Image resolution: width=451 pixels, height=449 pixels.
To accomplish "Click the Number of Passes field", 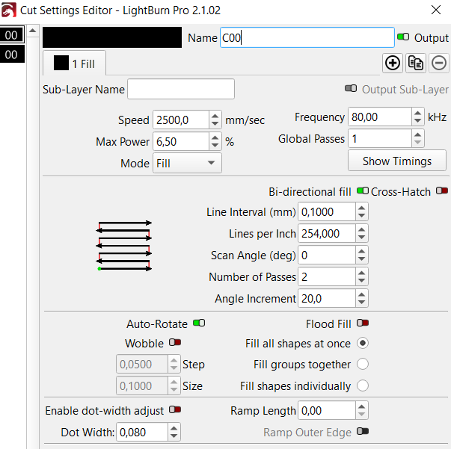I will point(327,276).
